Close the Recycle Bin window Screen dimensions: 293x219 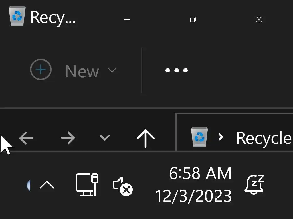click(x=259, y=19)
